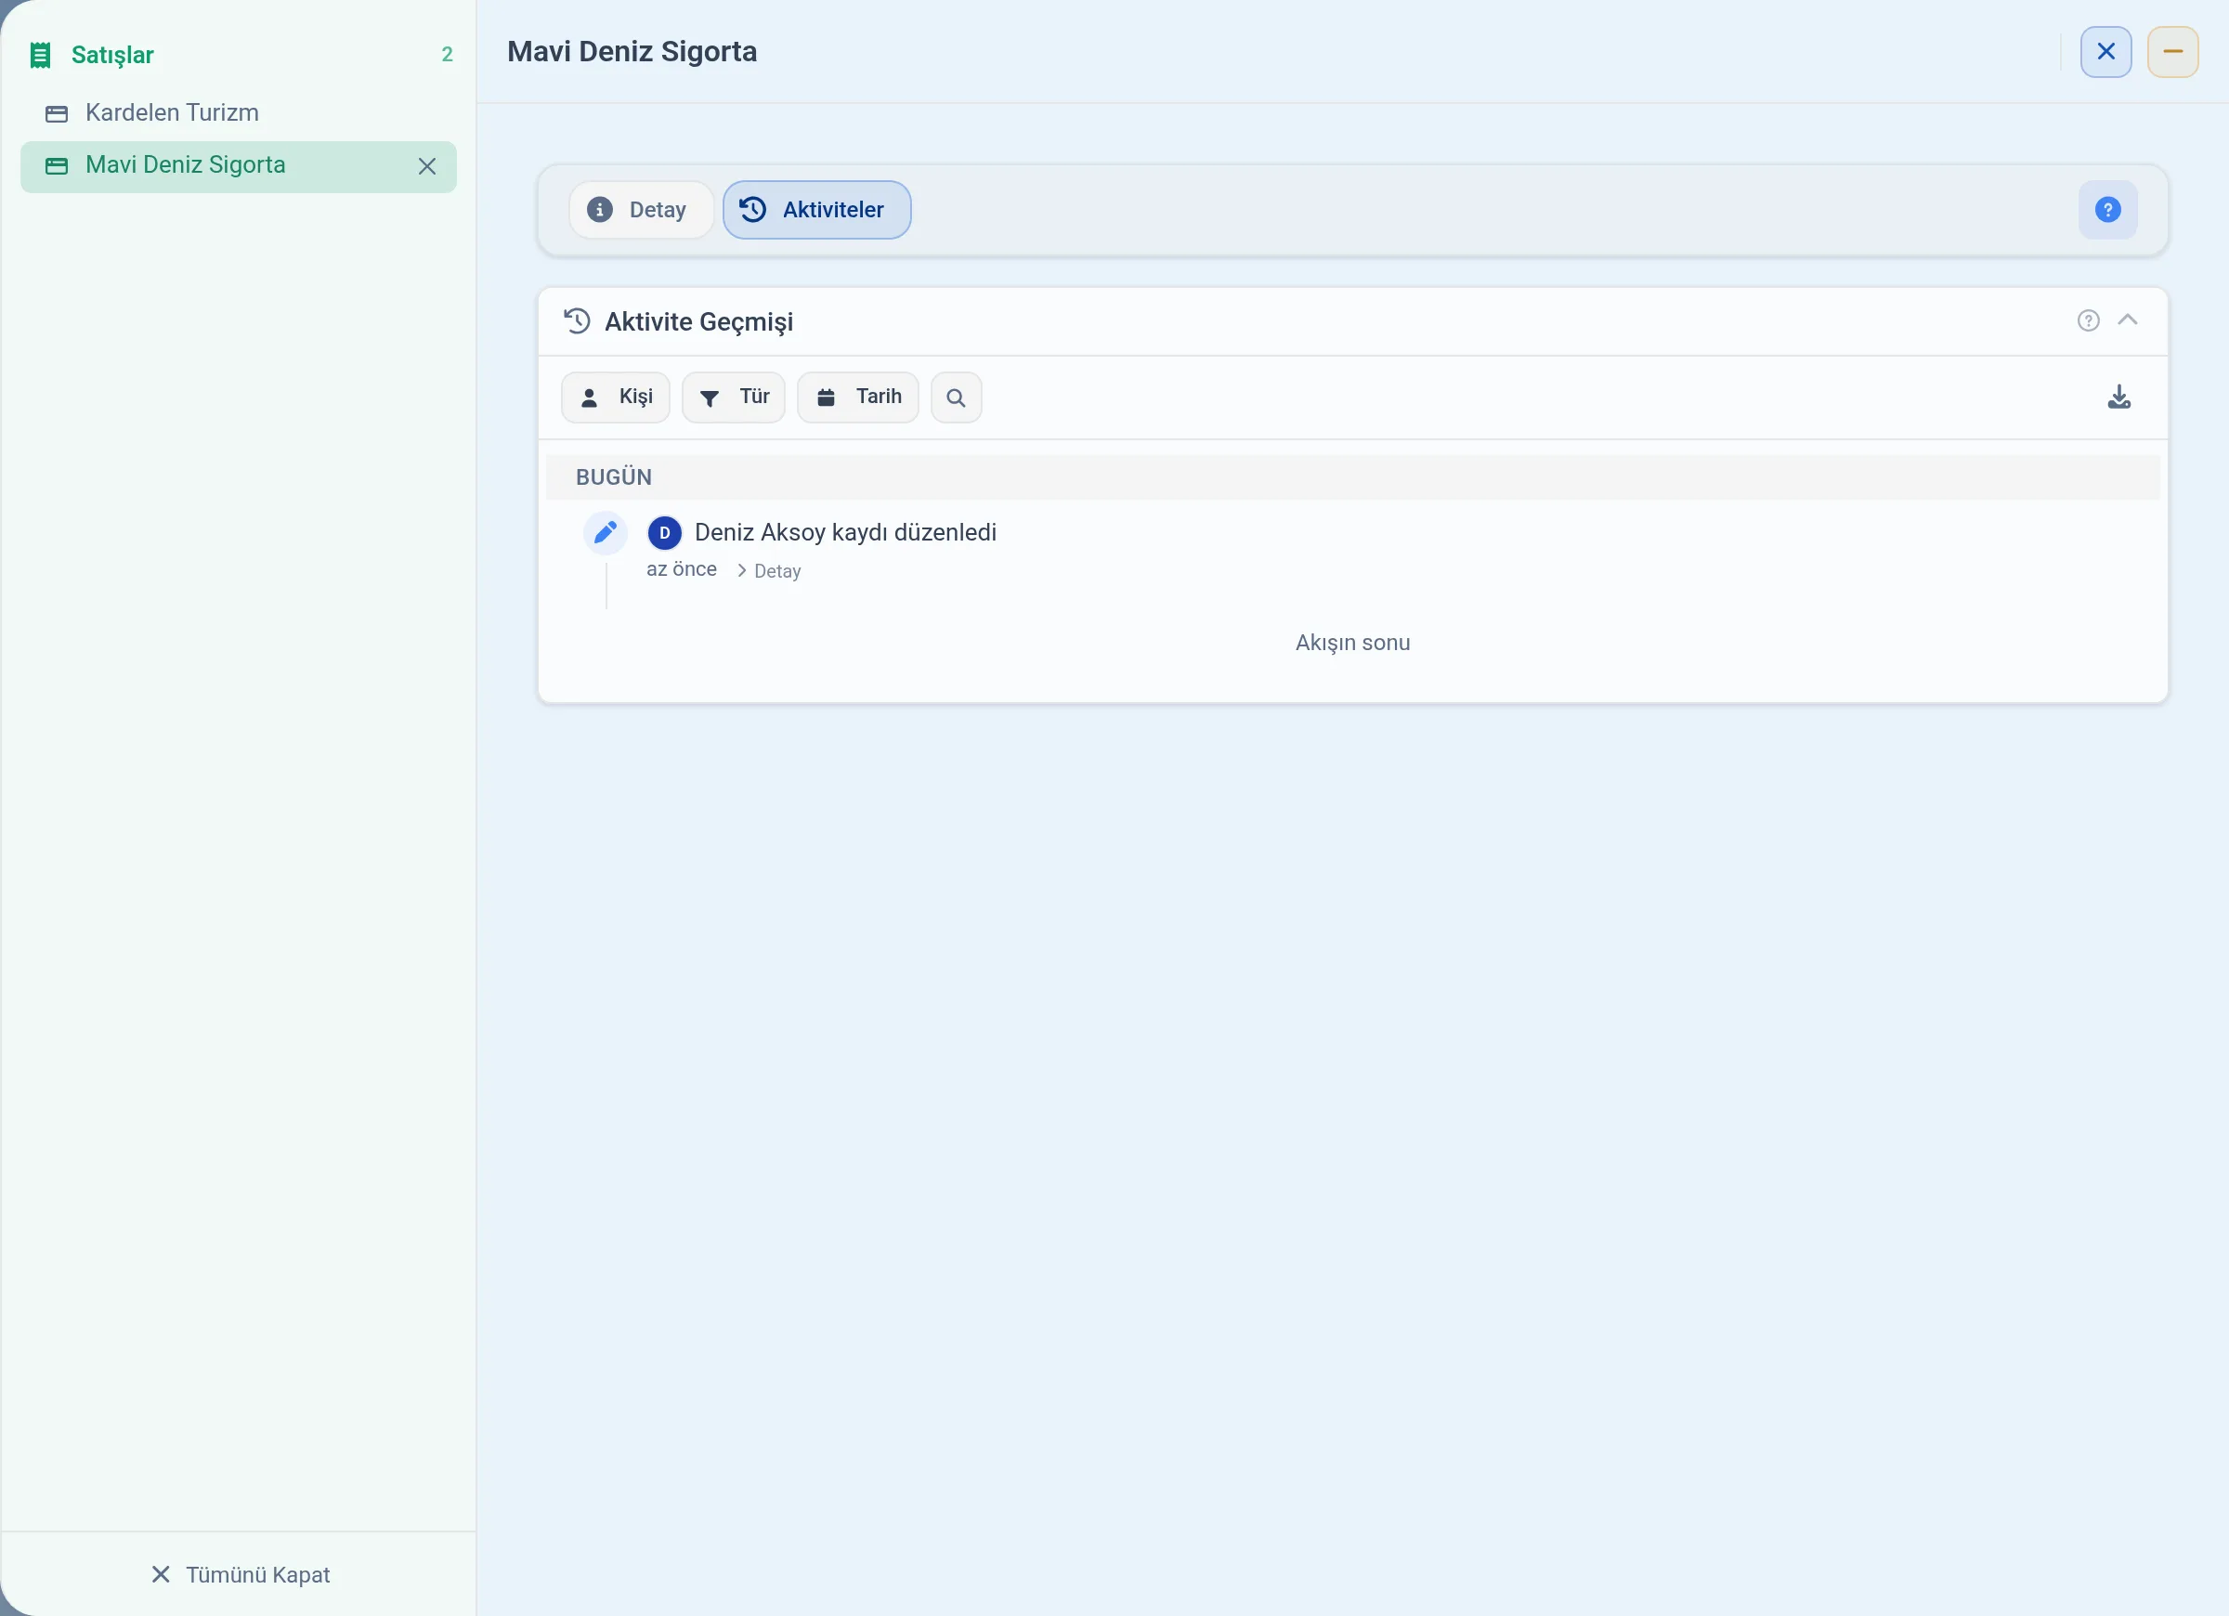Select Mavi Deniz Sigorta in the sidebar
The width and height of the screenshot is (2229, 1616).
point(239,166)
